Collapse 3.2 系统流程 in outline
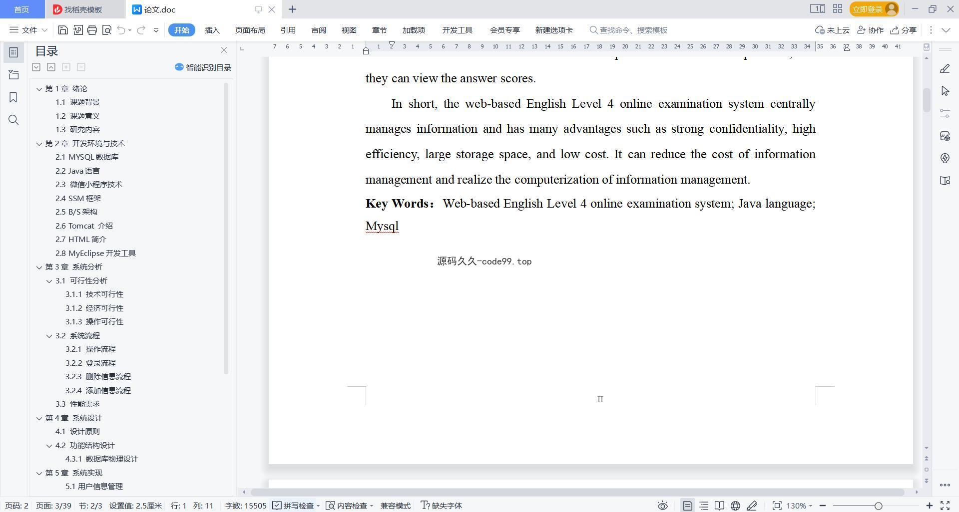959x512 pixels. click(49, 336)
